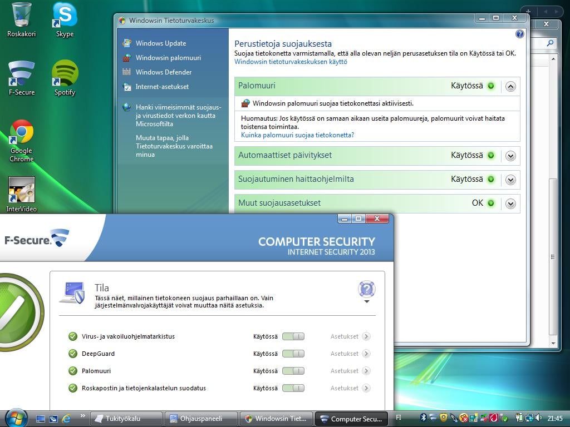Switch to Ohjauspaneeli taskbar window
Image resolution: width=570 pixels, height=427 pixels.
coord(201,419)
